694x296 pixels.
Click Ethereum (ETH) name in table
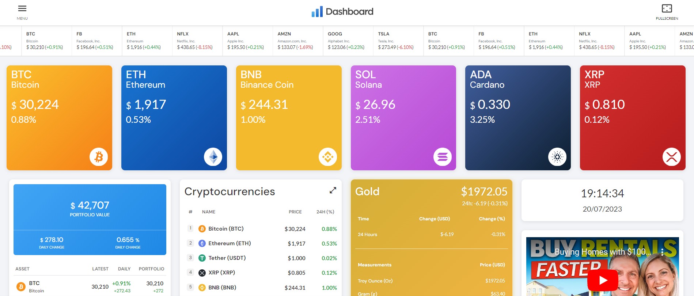click(x=230, y=243)
